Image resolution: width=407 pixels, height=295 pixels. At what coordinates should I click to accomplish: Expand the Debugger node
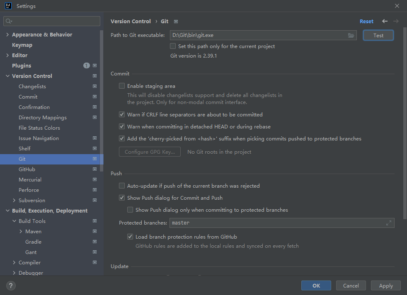14,273
